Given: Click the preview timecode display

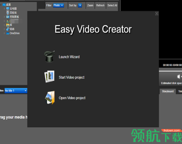Looking at the screenshot, I should pos(172,65).
